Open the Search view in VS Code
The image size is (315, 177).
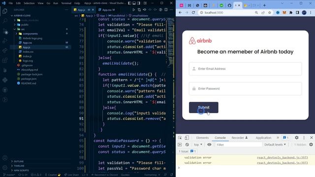5,21
